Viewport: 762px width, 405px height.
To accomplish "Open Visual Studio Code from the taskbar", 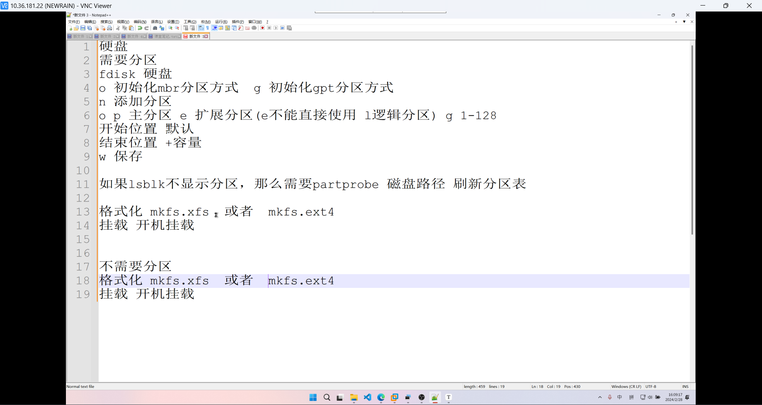I will (x=367, y=397).
